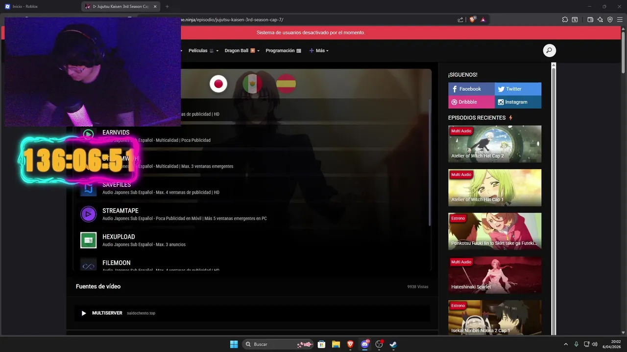Open the Leo AI sparkle icon
The image size is (627, 352).
point(600,20)
